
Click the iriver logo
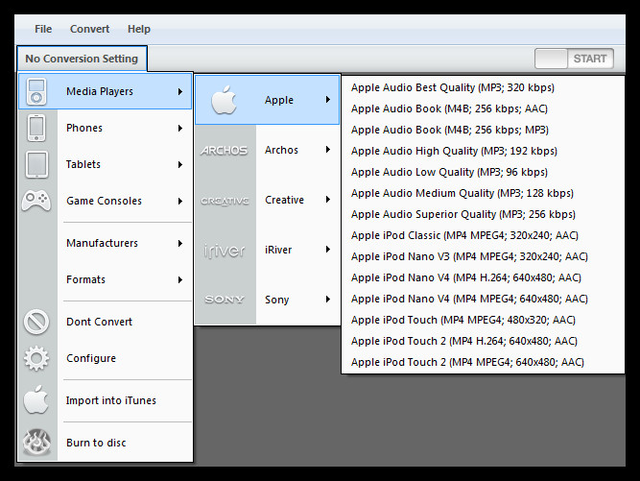[225, 251]
